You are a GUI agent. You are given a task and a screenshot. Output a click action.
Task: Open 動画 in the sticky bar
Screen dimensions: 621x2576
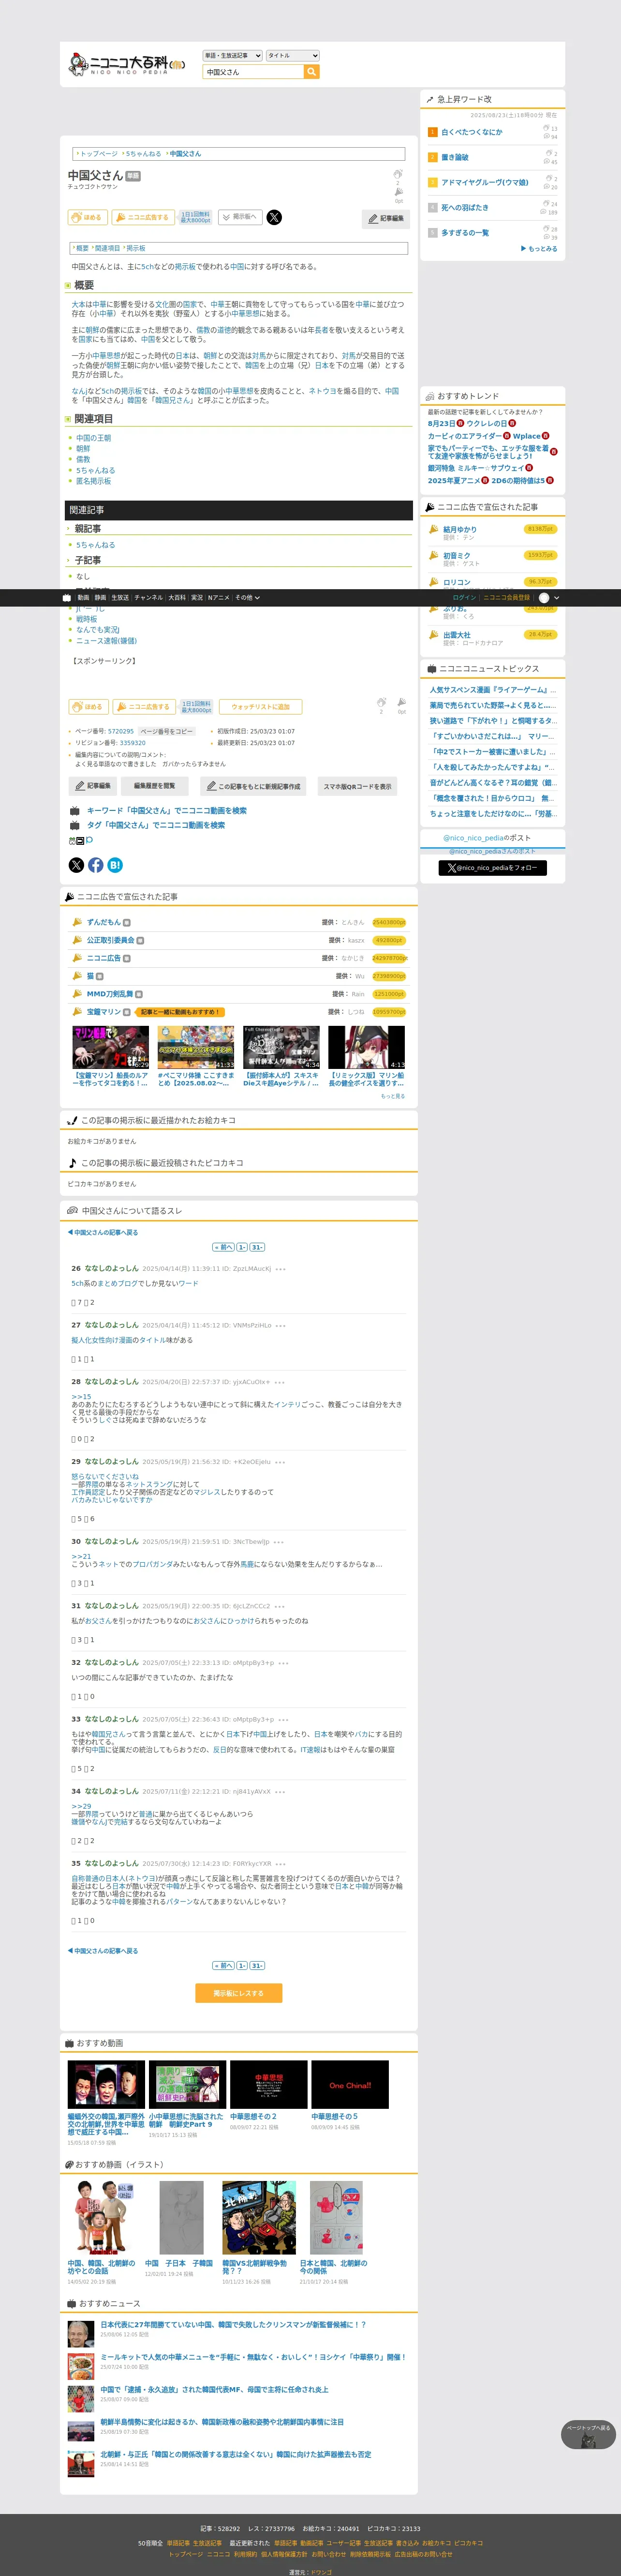[83, 597]
